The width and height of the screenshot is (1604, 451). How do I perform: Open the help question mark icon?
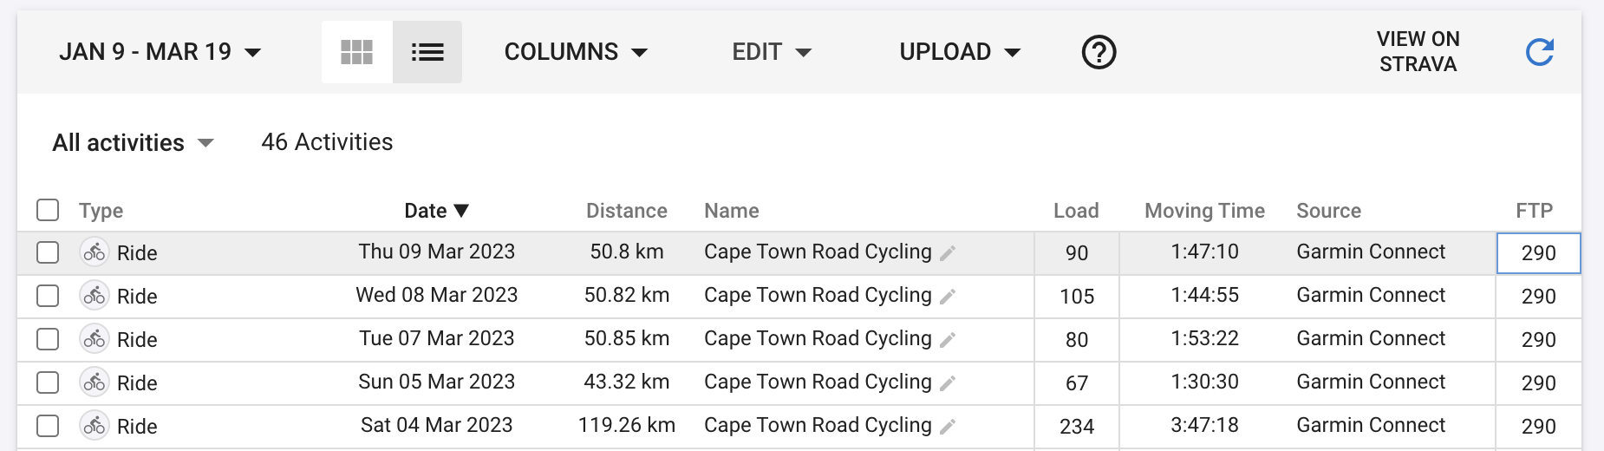(x=1099, y=52)
